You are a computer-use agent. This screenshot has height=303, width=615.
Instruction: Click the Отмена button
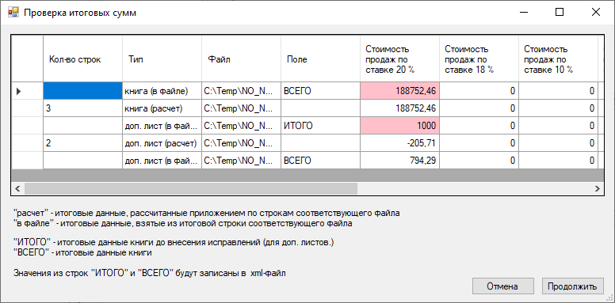tap(502, 286)
